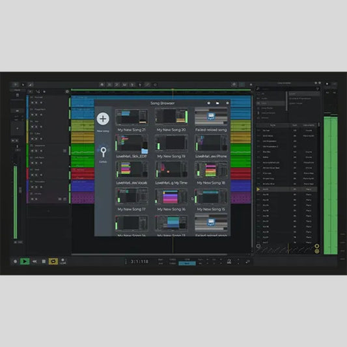347x347 pixels.
Task: Click the horizontal timeline scrollbar
Action: 149,255
